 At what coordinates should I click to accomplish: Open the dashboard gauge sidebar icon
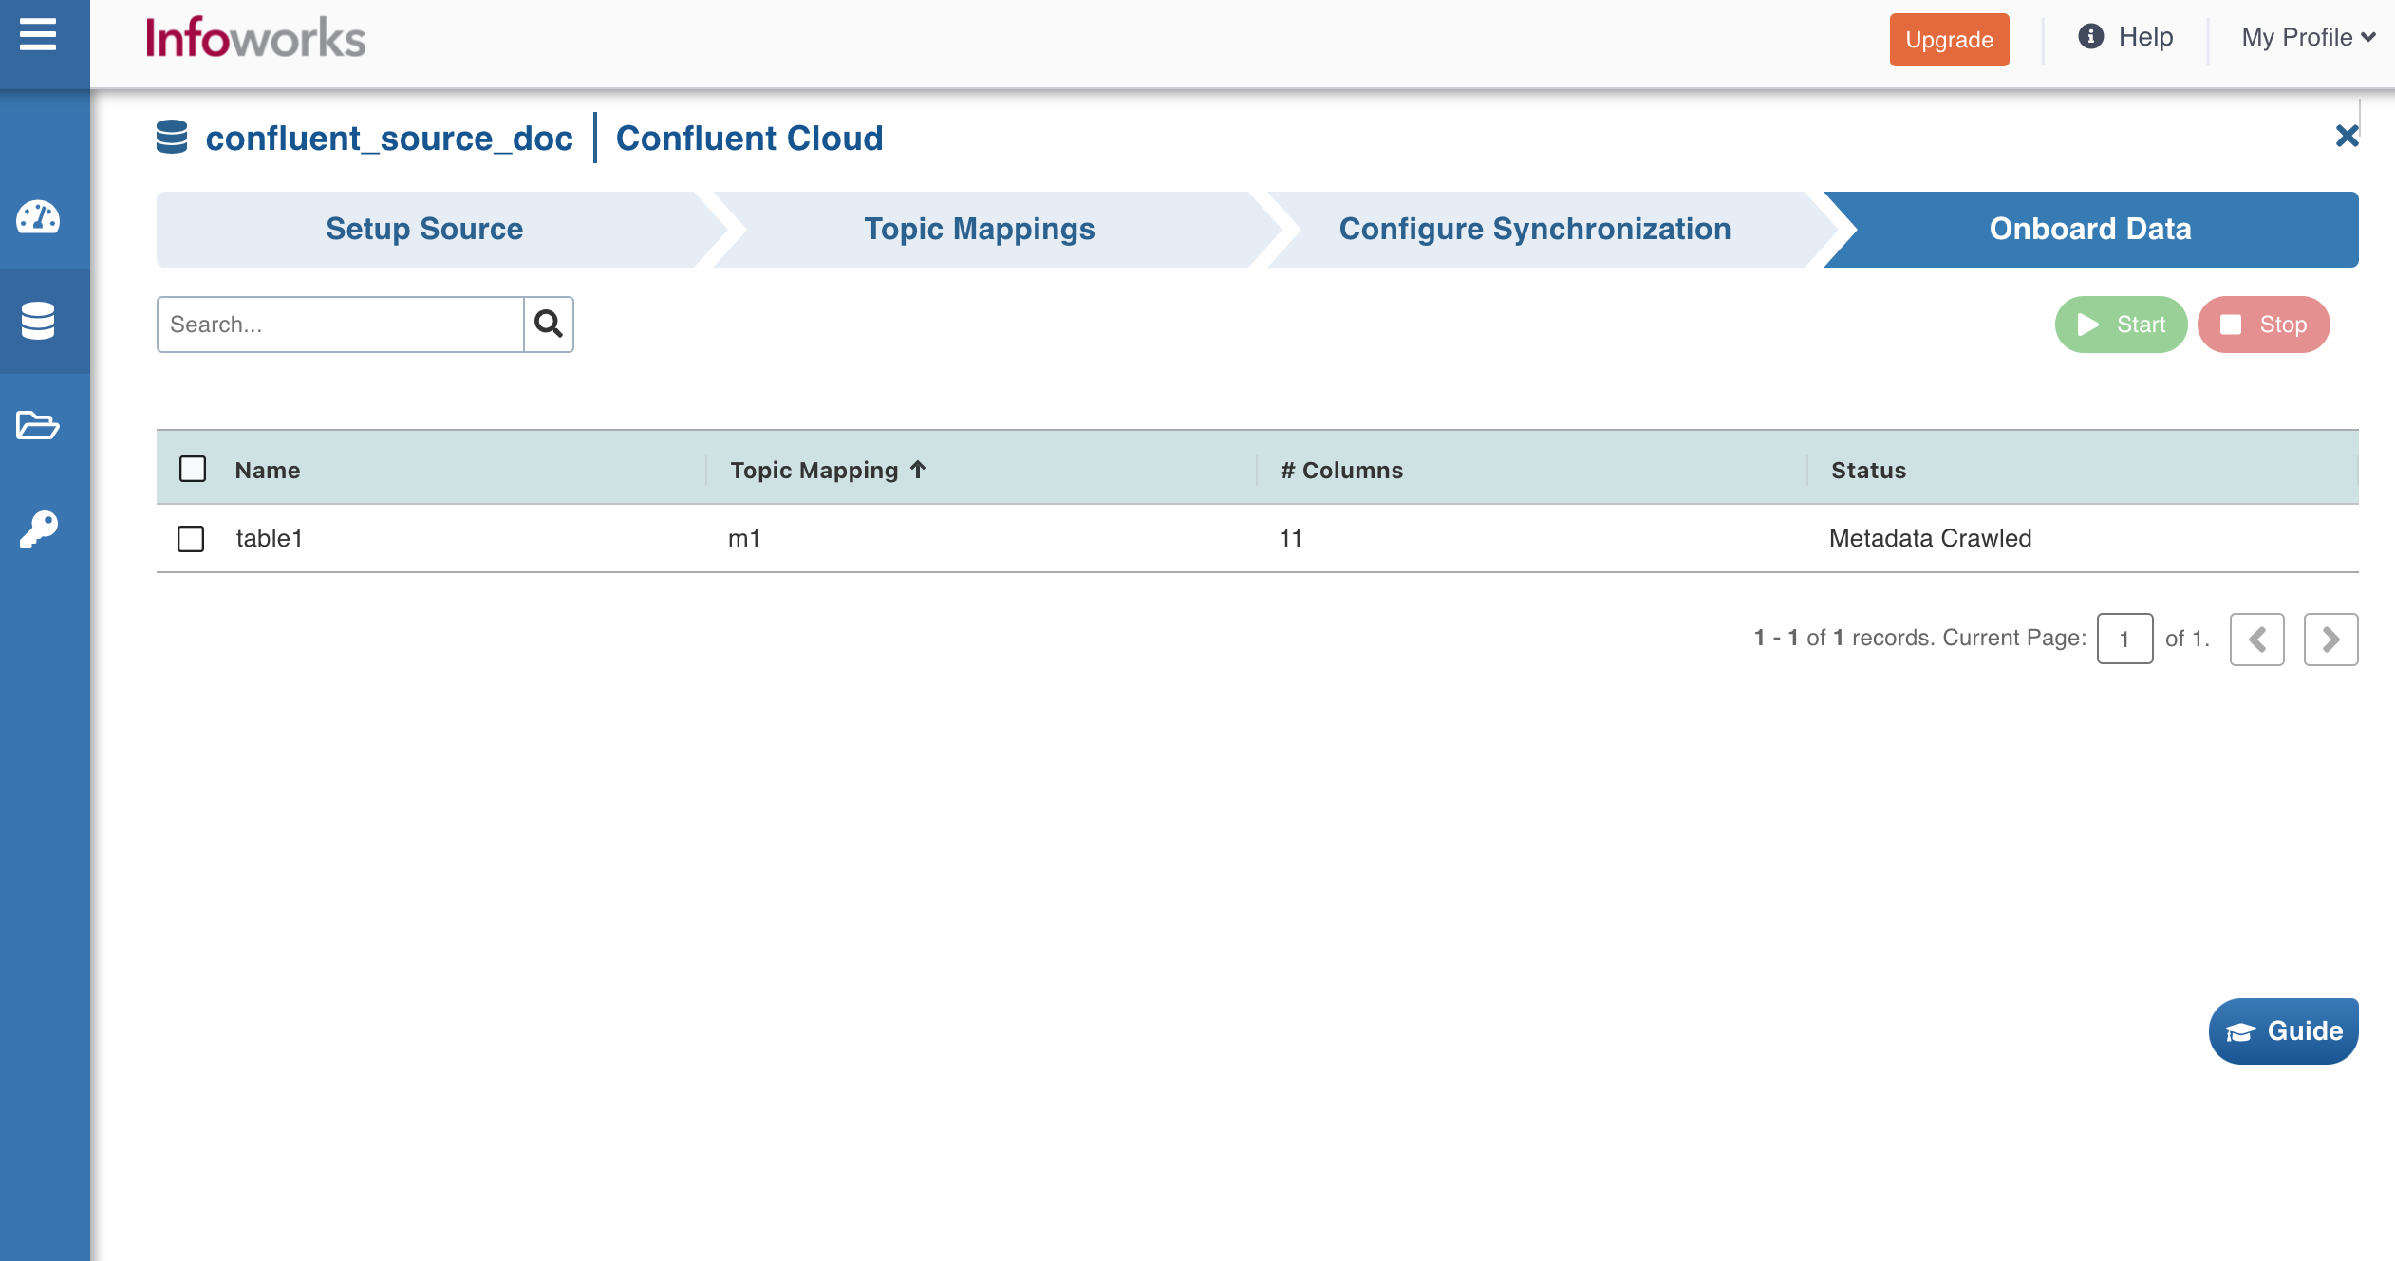pyautogui.click(x=38, y=217)
